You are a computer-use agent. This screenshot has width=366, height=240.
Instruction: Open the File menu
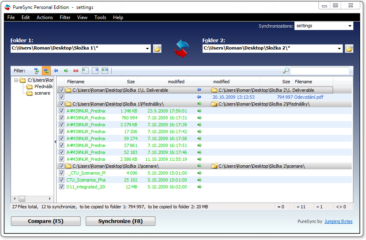11,17
